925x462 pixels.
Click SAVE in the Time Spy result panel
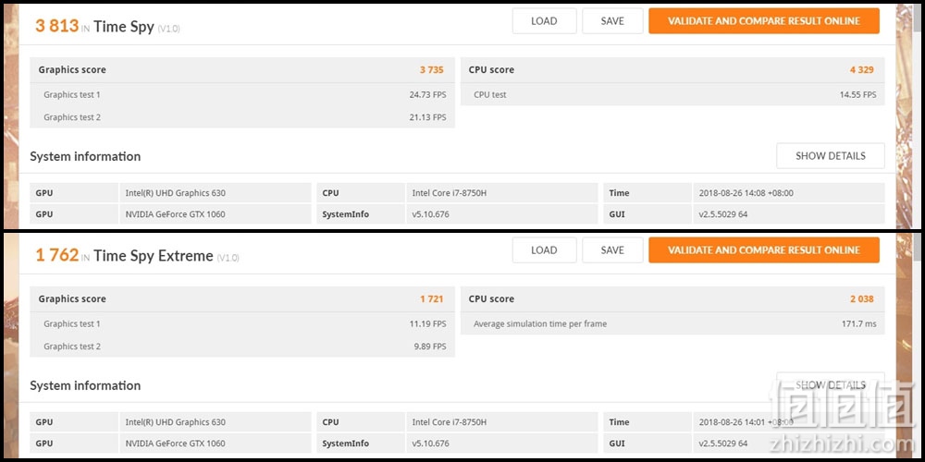pyautogui.click(x=612, y=20)
